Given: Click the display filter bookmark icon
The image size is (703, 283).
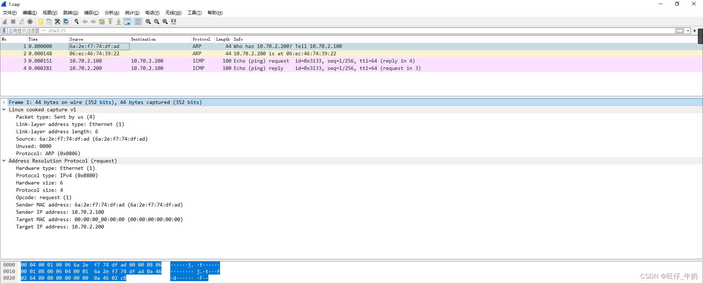Looking at the screenshot, I should [x=4, y=31].
